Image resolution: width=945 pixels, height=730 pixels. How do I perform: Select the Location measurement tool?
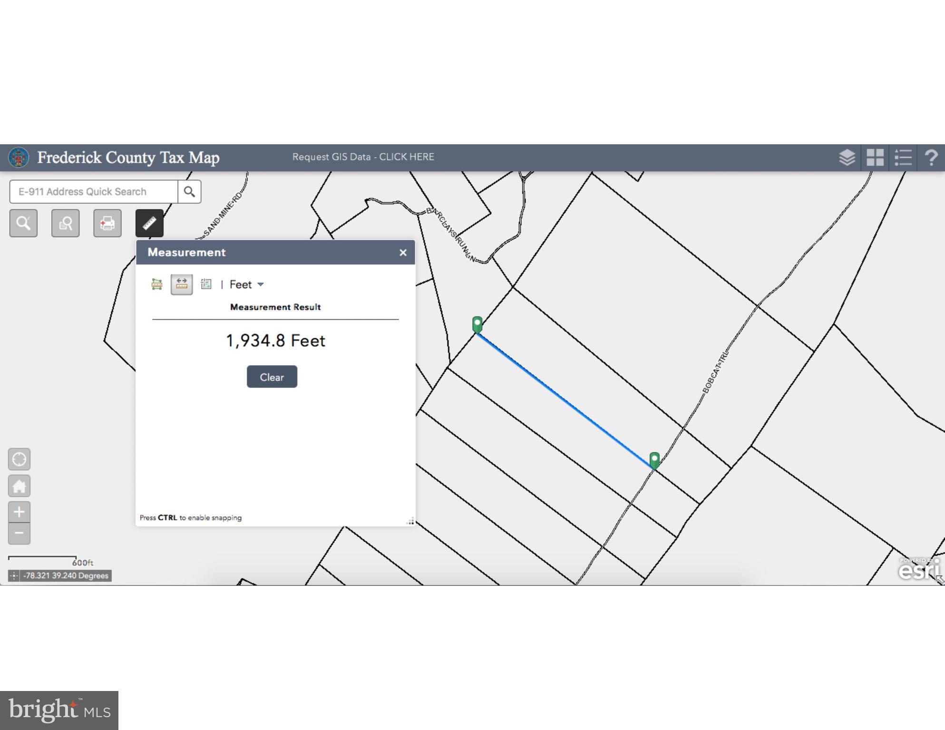[206, 284]
